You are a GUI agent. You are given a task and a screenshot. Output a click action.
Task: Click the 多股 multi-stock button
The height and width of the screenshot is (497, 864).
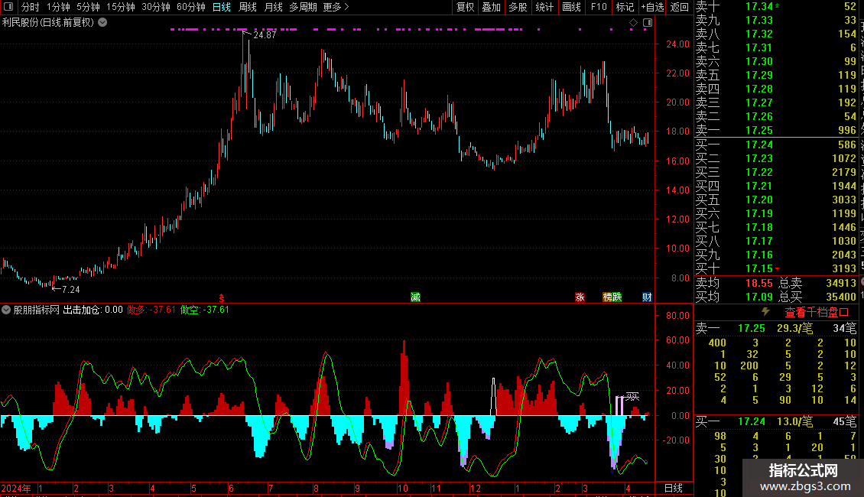tap(518, 7)
